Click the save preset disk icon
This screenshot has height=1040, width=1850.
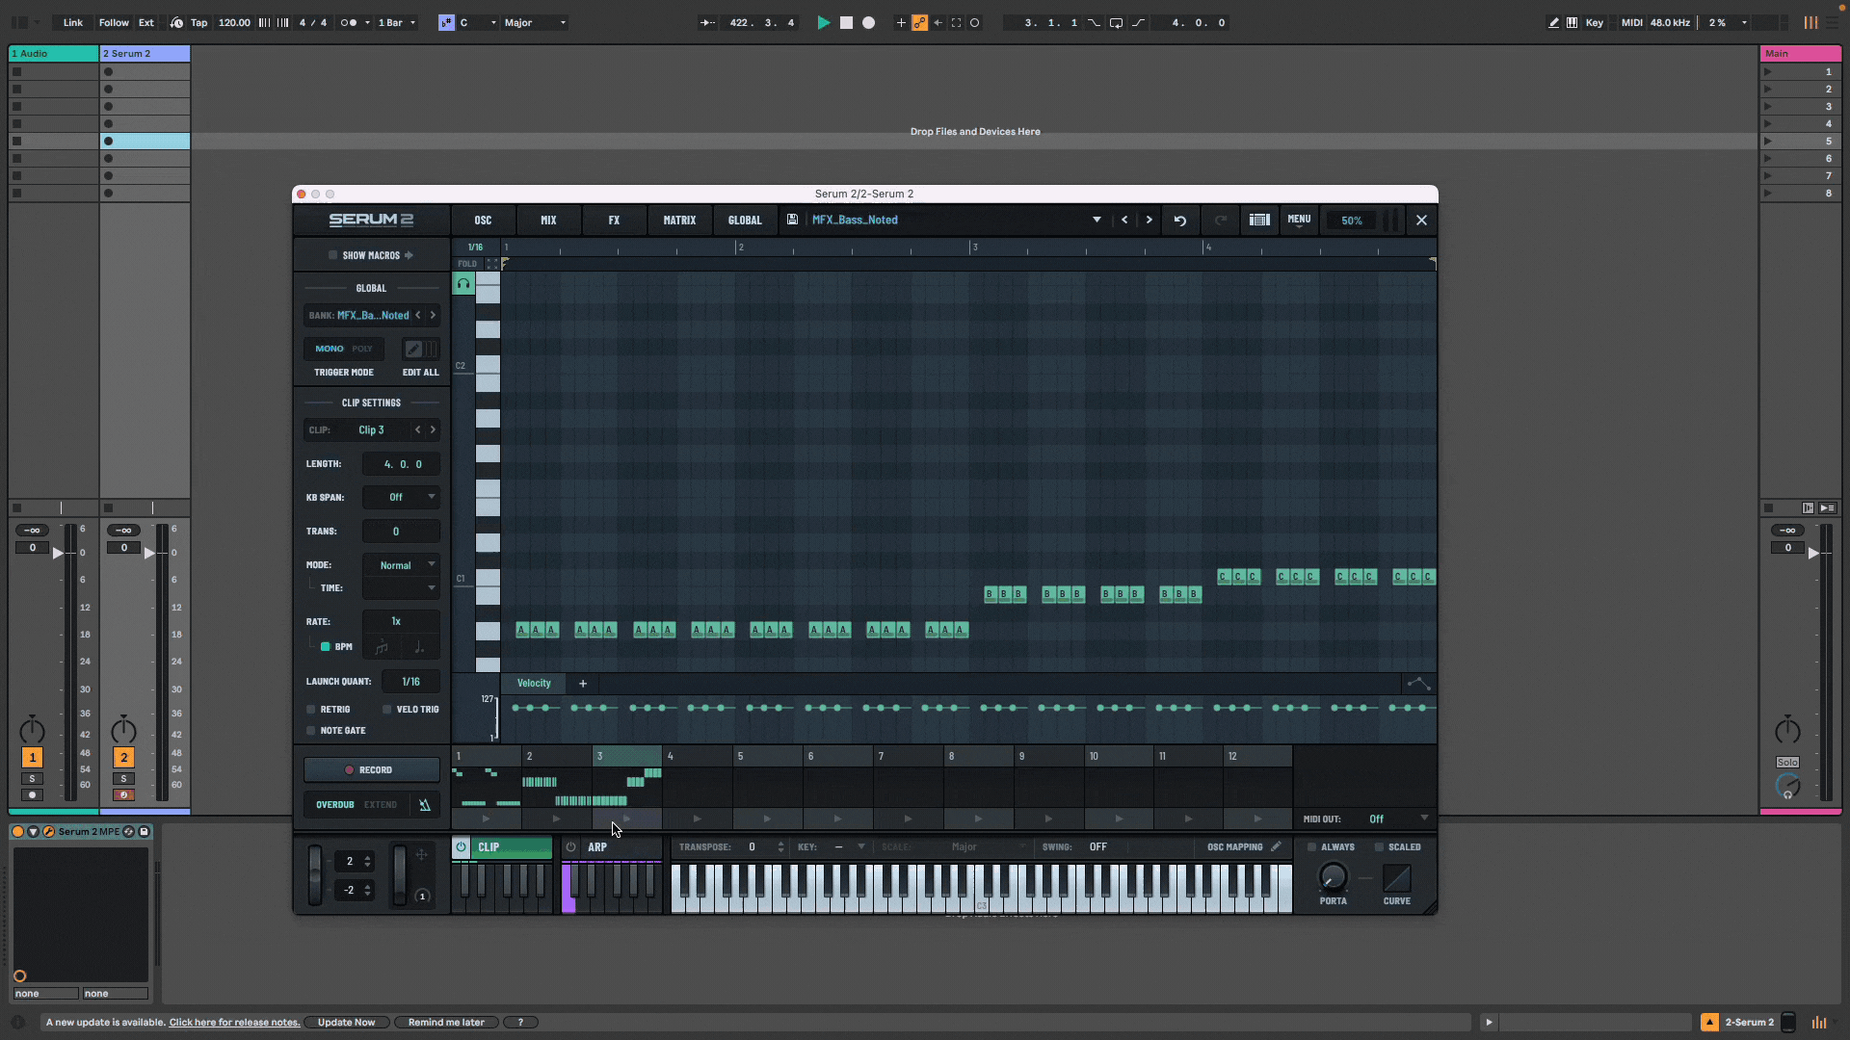[x=791, y=220]
